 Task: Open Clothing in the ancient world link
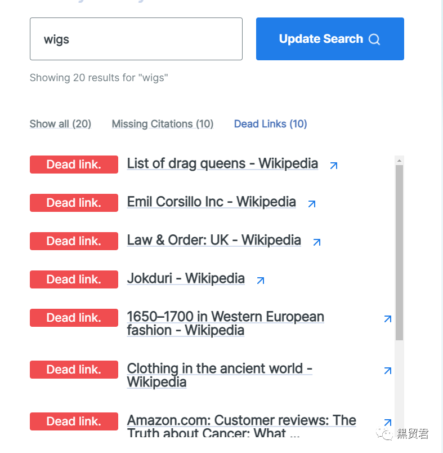tap(220, 375)
